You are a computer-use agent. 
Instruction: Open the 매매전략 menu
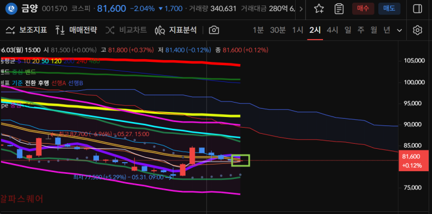point(76,30)
